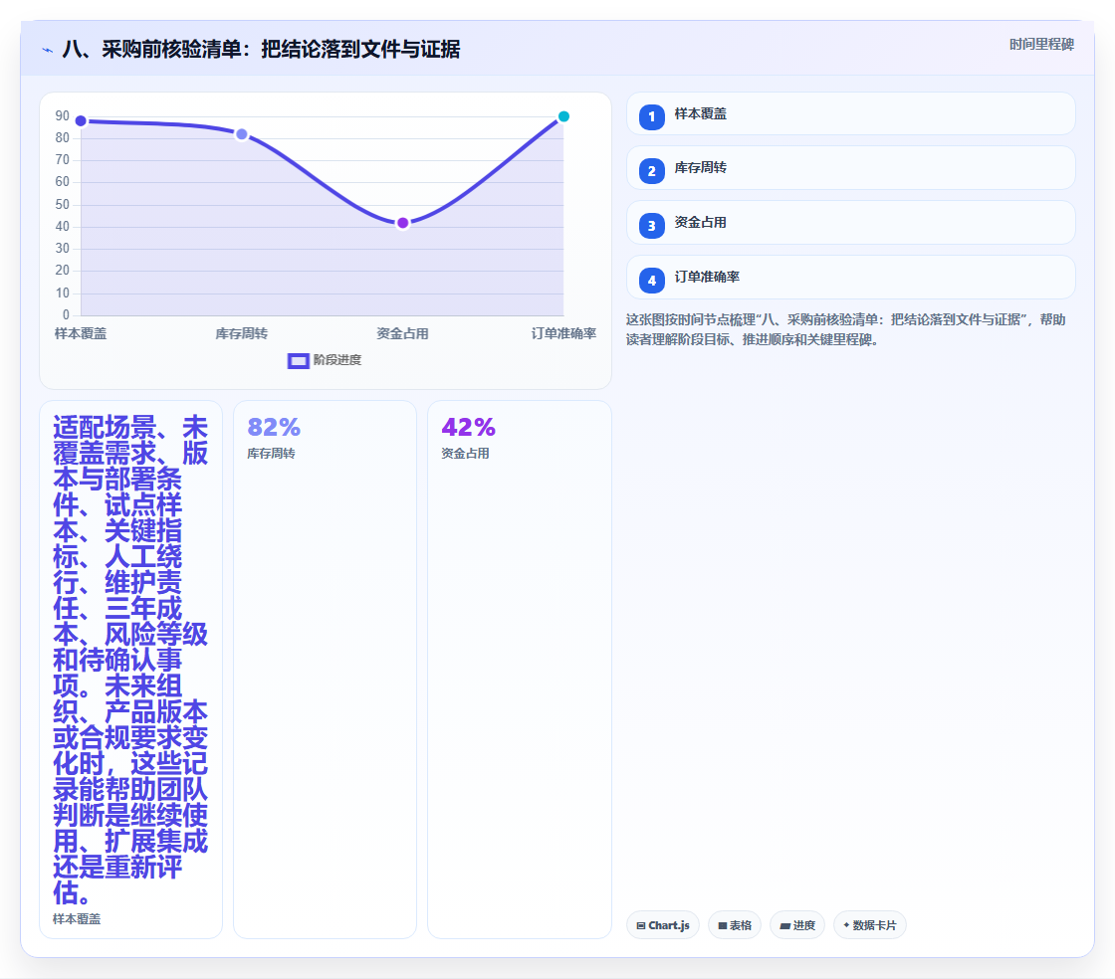Image resolution: width=1115 pixels, height=979 pixels.
Task: Click the 订单准确率 x-axis label
Action: pyautogui.click(x=563, y=333)
